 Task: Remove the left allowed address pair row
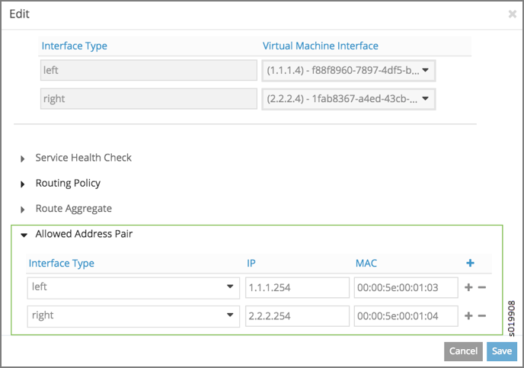pos(482,288)
